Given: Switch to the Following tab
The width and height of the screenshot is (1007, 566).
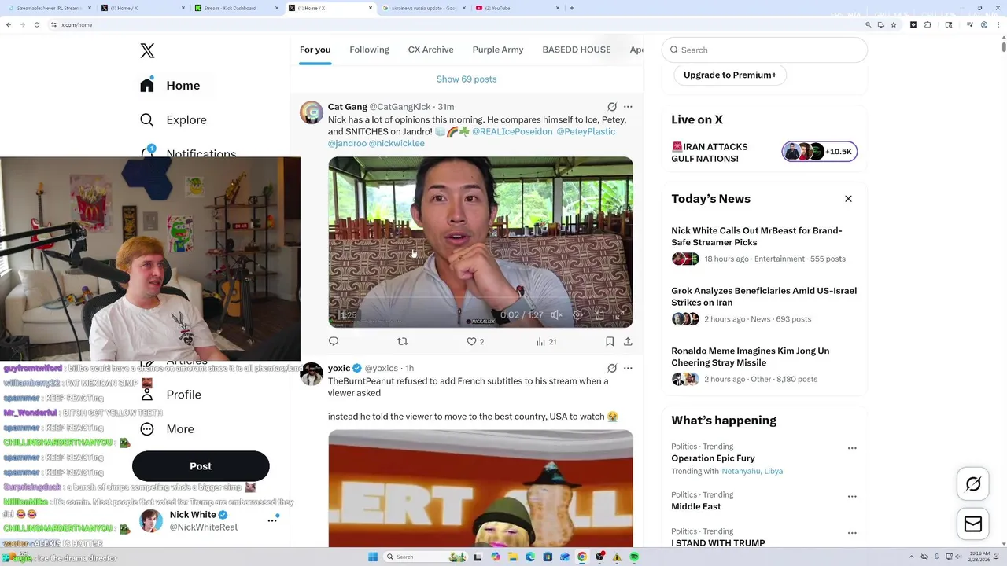Looking at the screenshot, I should [369, 50].
